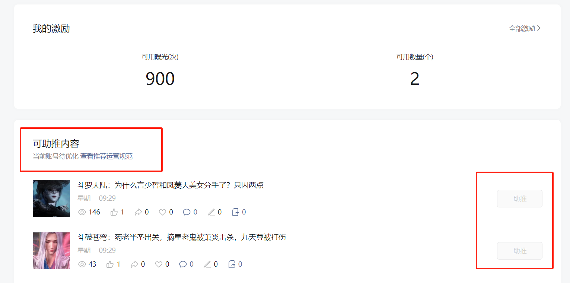Viewport: 570px width, 283px height.
Task: Click the share arrow icon on 斗破苍穹 article
Action: (134, 264)
